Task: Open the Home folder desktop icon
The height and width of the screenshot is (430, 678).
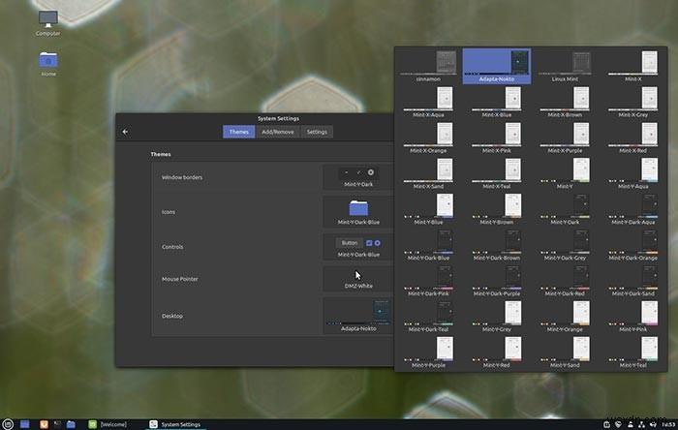Action: tap(48, 64)
